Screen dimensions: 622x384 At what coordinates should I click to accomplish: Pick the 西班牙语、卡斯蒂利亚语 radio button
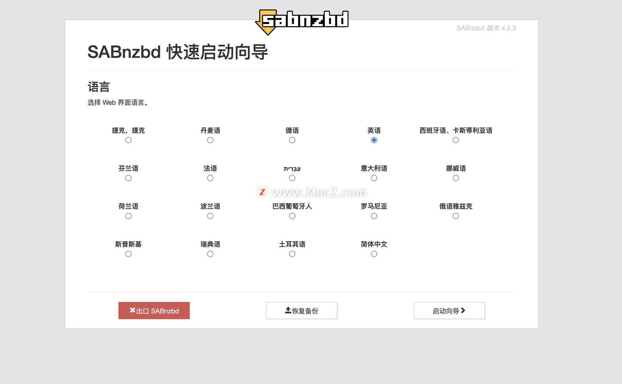click(x=456, y=140)
